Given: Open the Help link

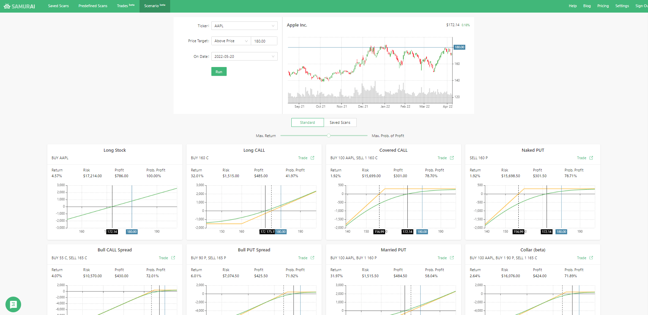Looking at the screenshot, I should click(x=573, y=6).
